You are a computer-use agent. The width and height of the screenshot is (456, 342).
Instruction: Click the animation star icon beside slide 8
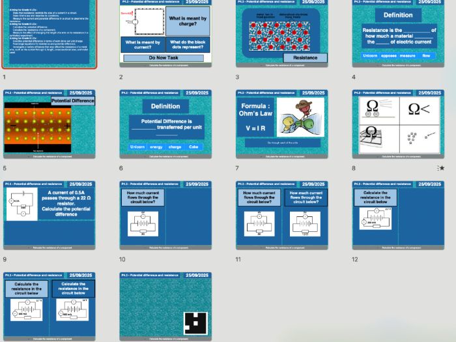point(442,168)
